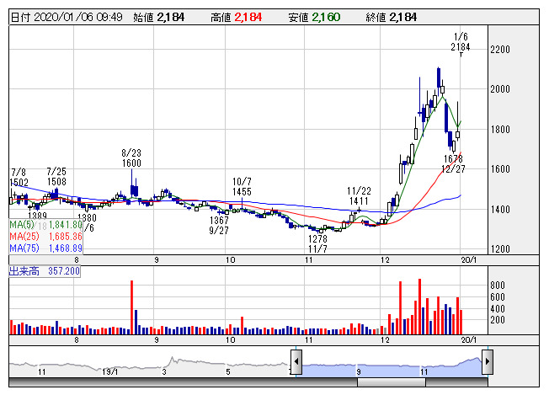Viewport: 549px width, 395px height.
Task: Click the right range handle arrow
Action: pyautogui.click(x=487, y=362)
